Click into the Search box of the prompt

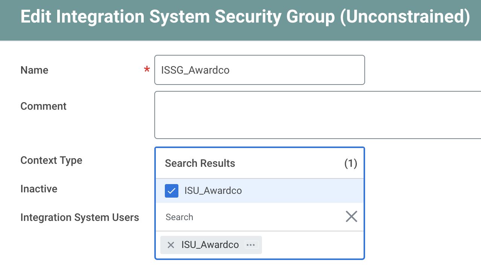coord(226,217)
